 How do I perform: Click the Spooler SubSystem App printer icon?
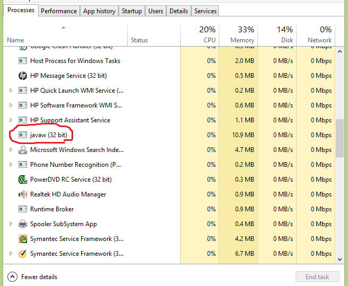click(23, 224)
